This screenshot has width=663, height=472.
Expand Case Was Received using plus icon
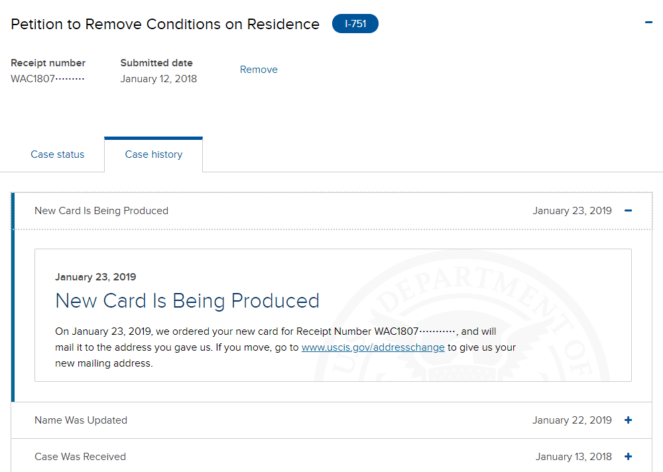point(629,456)
